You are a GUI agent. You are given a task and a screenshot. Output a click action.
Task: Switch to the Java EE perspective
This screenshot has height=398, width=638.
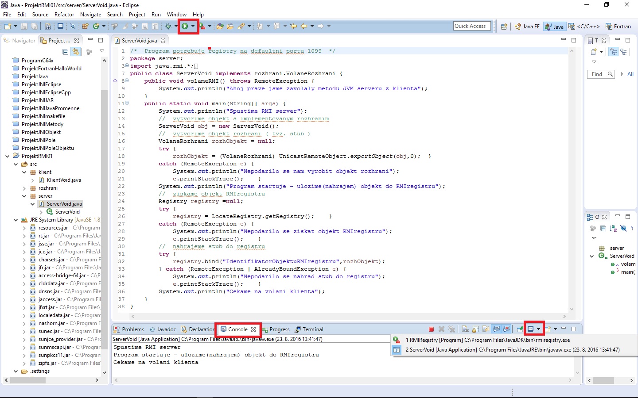click(x=527, y=26)
